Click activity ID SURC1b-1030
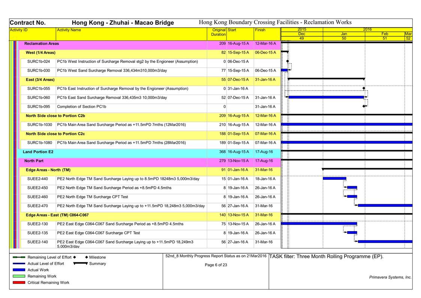The width and height of the screenshot is (421, 298). 40,125
